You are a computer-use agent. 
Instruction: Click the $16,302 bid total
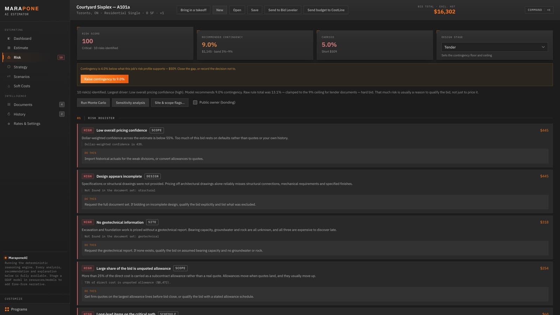click(444, 12)
